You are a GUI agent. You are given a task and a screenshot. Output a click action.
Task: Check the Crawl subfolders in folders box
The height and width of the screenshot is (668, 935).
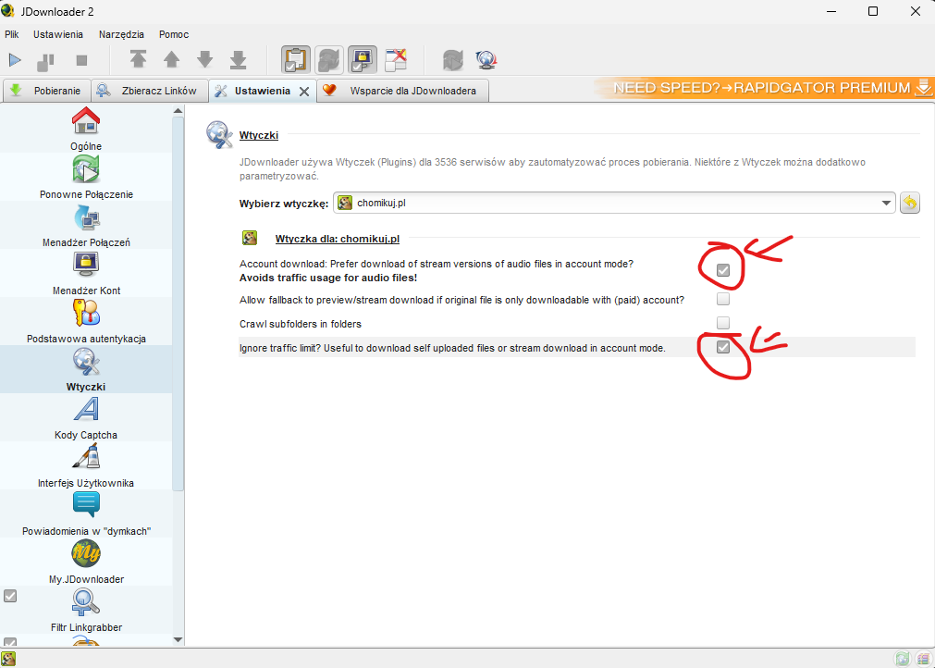pos(722,323)
